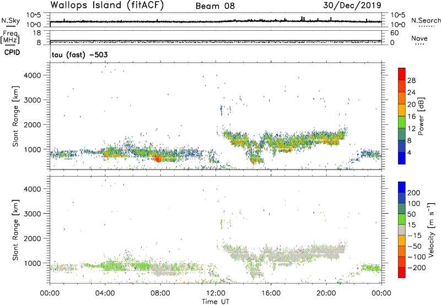The height and width of the screenshot is (305, 441).
Task: Click the 'Velocity [m s-1]' color bar label
Action: click(x=431, y=230)
